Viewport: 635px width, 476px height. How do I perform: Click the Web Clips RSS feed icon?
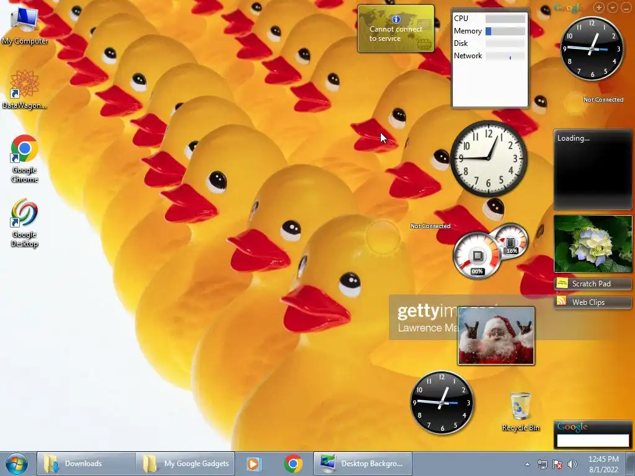(562, 301)
